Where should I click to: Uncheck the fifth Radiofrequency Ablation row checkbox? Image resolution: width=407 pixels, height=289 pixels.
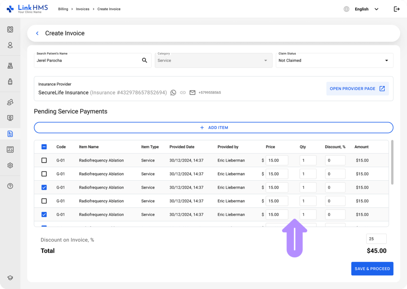click(x=44, y=214)
